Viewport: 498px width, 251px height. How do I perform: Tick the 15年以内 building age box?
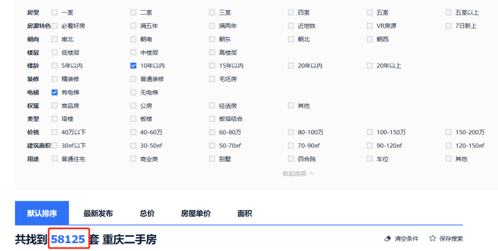[212, 66]
